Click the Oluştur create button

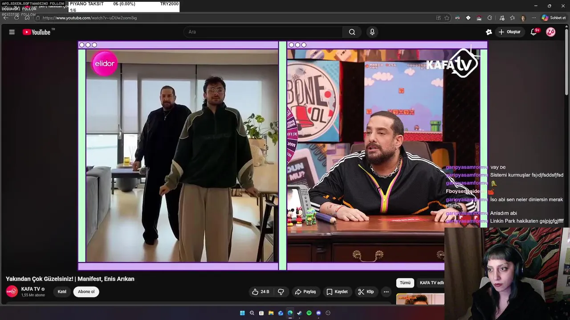pyautogui.click(x=510, y=32)
